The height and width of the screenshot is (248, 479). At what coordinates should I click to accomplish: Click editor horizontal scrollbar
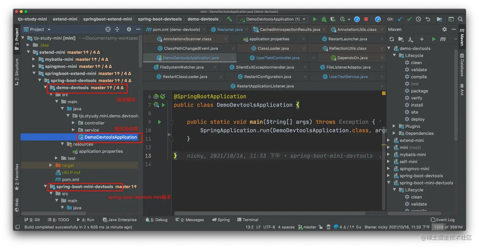270,213
